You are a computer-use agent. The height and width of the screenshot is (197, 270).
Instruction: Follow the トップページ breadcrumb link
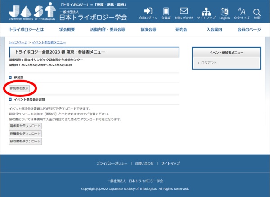click(18, 42)
